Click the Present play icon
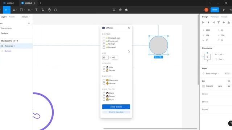Image resolution: width=232 pixels, height=130 pixels. [224, 10]
